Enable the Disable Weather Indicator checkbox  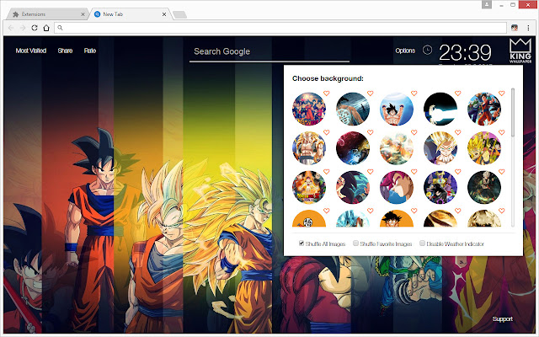(422, 243)
